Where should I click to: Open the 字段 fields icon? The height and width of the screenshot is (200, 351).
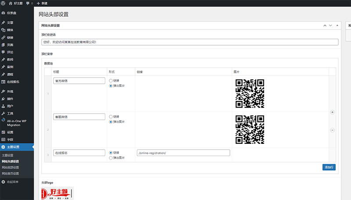[3, 139]
